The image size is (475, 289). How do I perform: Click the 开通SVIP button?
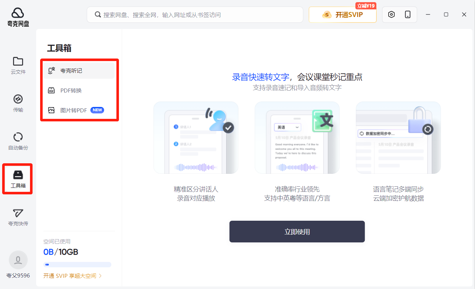343,15
